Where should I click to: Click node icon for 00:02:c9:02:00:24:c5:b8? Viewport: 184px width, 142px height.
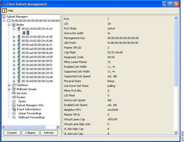19,41
